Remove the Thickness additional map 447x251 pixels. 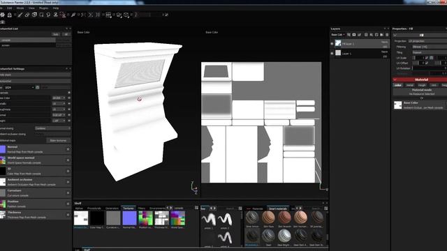pos(68,215)
